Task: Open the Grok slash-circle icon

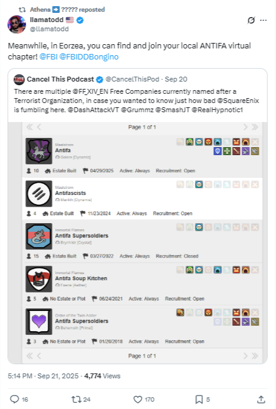Action: point(251,20)
